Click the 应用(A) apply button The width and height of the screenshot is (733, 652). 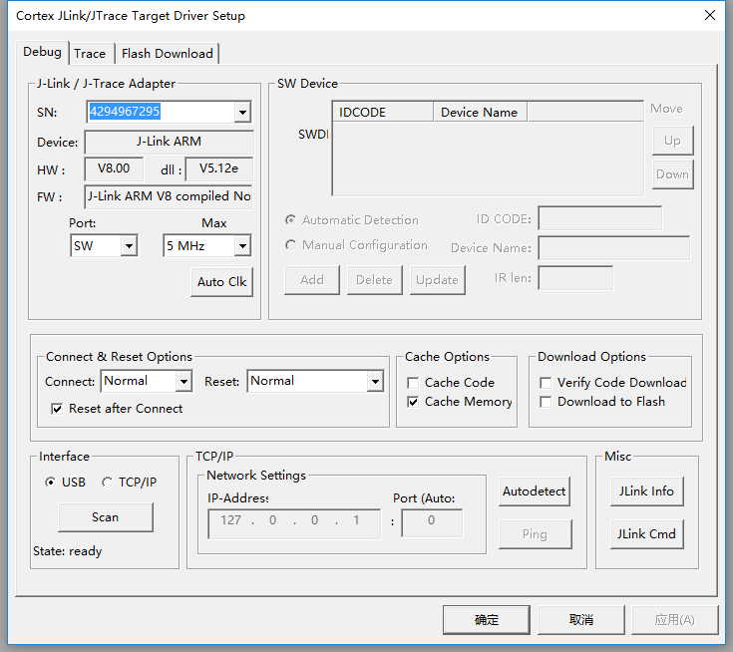point(674,620)
